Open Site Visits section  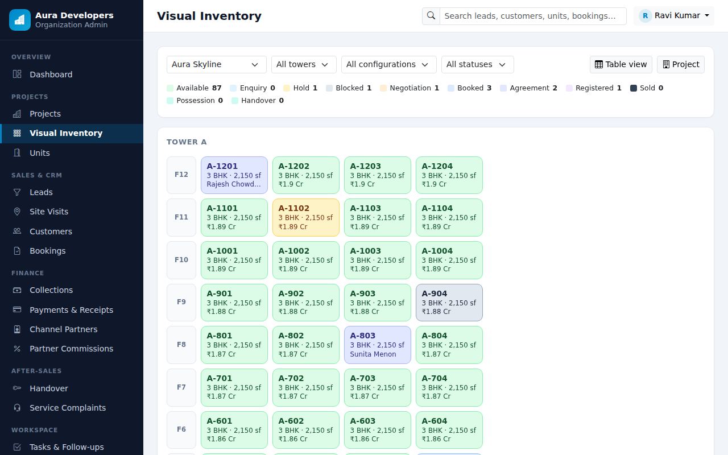coord(72,212)
